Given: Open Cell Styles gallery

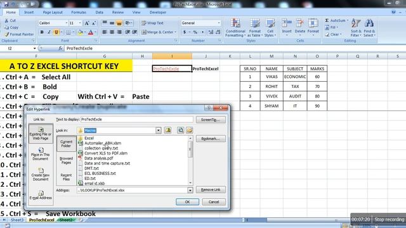Looking at the screenshot, I should pos(270,28).
